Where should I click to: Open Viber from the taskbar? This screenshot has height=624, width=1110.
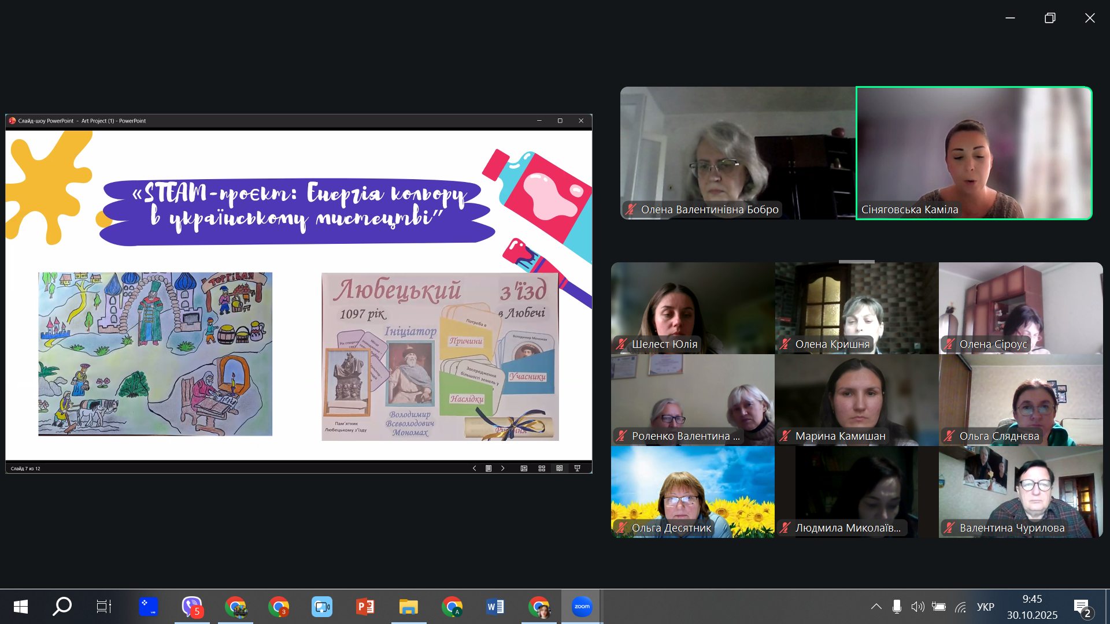pos(192,607)
